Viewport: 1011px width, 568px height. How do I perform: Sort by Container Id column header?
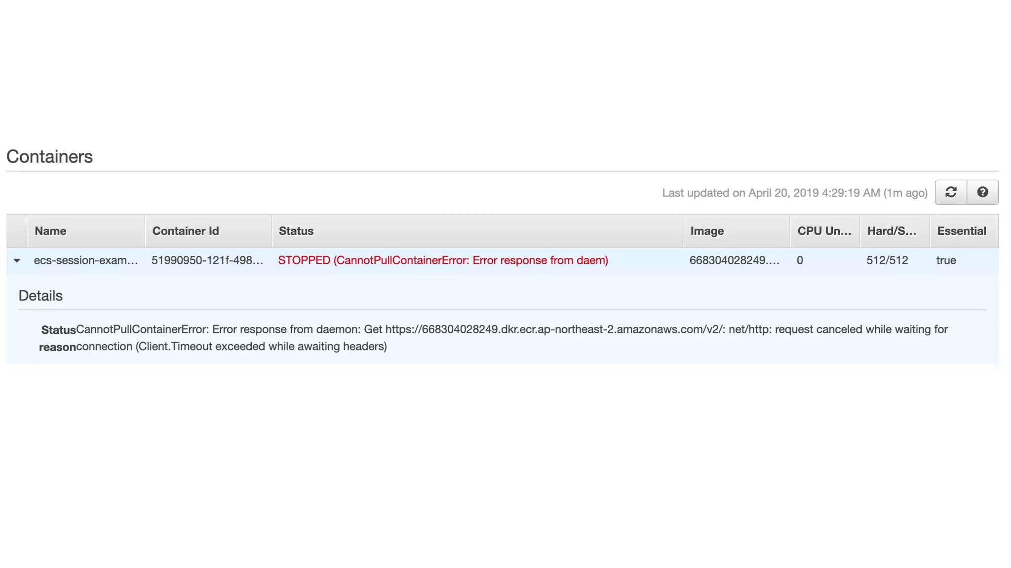(x=185, y=231)
